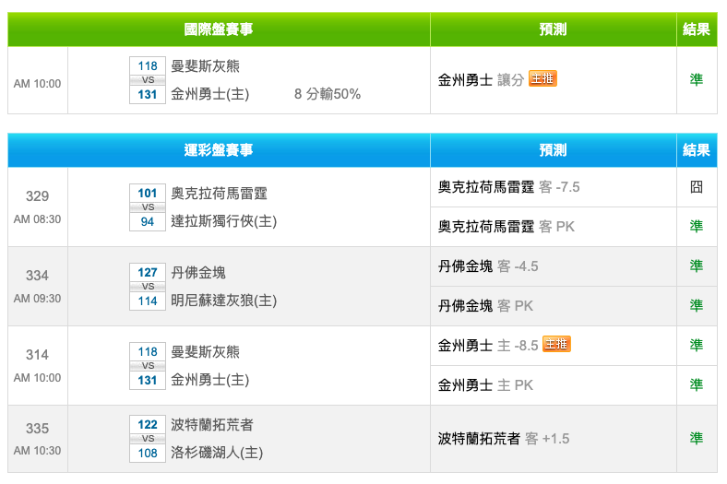The height and width of the screenshot is (484, 727).
Task: Click game number 334
Action: 37,276
